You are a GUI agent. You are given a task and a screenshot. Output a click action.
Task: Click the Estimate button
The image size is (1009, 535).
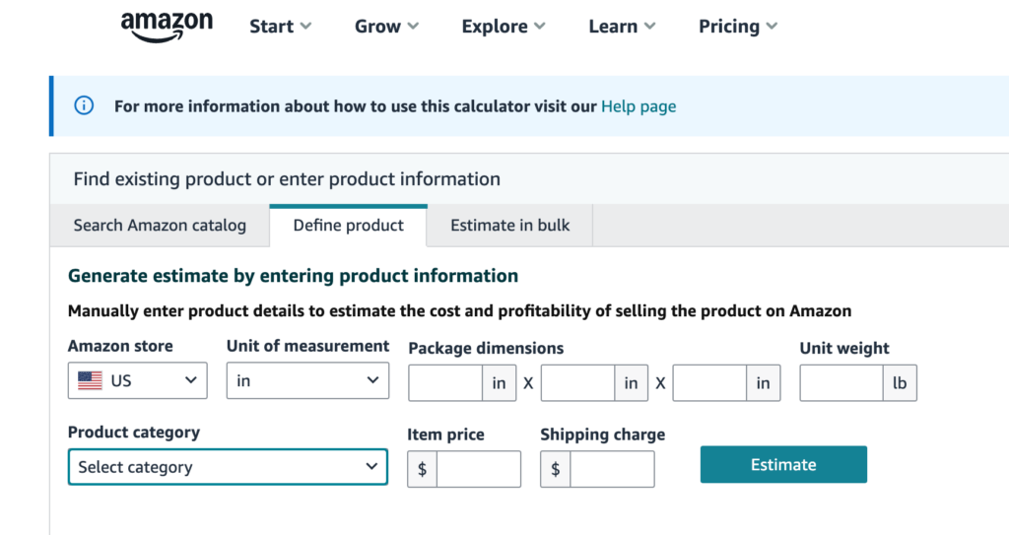783,464
